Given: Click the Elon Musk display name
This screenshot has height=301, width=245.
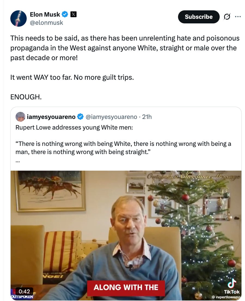Looking at the screenshot, I should (45, 14).
